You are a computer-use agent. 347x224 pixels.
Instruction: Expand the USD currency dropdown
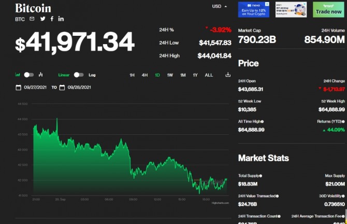(x=220, y=6)
